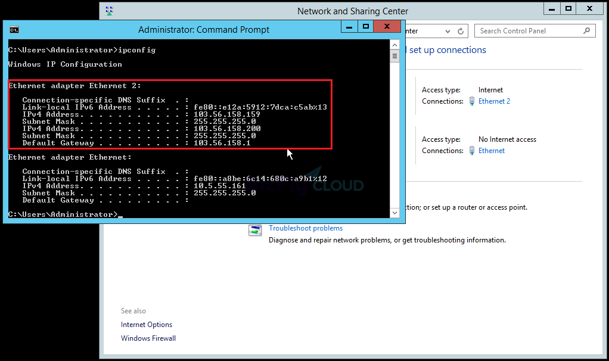
Task: Click the IPv6 address fe80::e12a:5912:7dca:c5ab%13
Action: [260, 107]
